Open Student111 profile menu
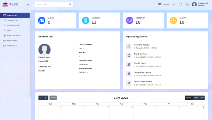 pos(200,4)
